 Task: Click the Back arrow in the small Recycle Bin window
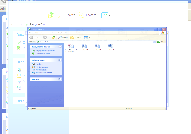[x=31, y=37]
